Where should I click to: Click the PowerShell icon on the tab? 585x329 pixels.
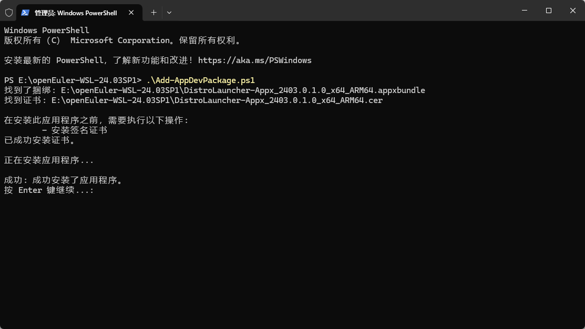25,13
